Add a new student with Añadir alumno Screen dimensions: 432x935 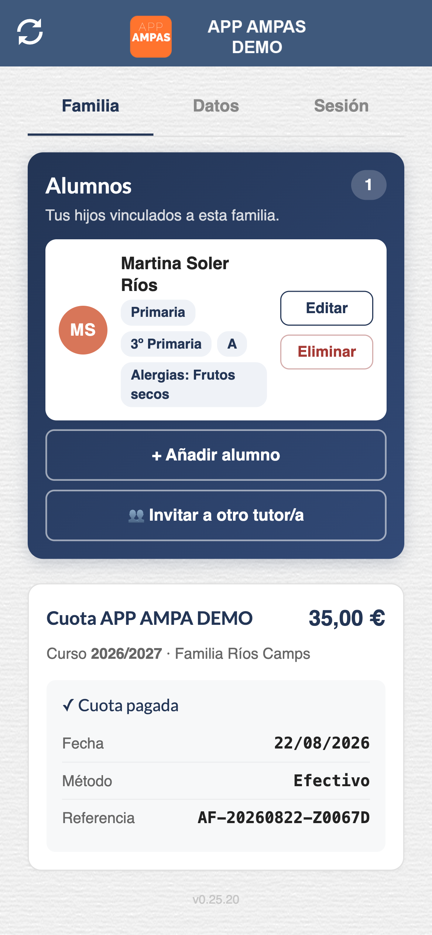[216, 455]
